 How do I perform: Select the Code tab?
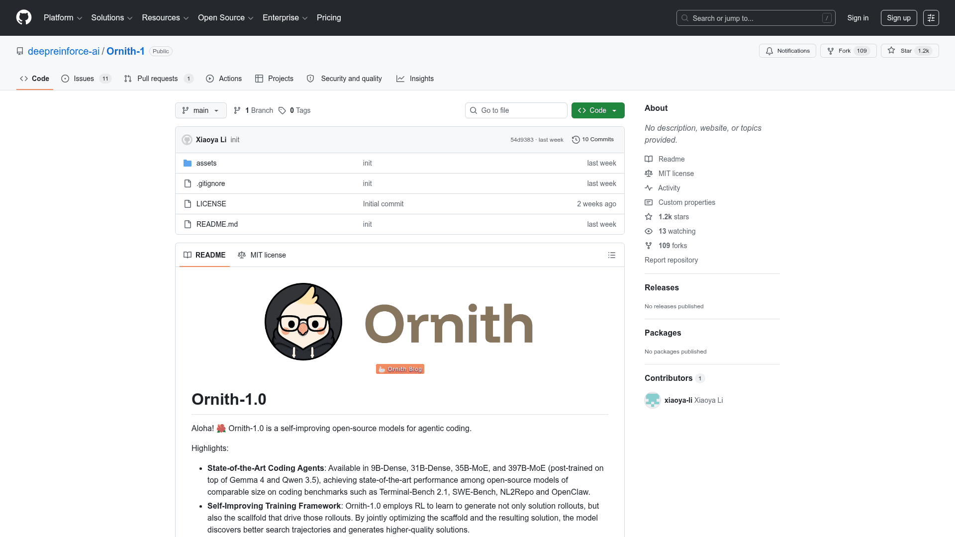coord(35,79)
